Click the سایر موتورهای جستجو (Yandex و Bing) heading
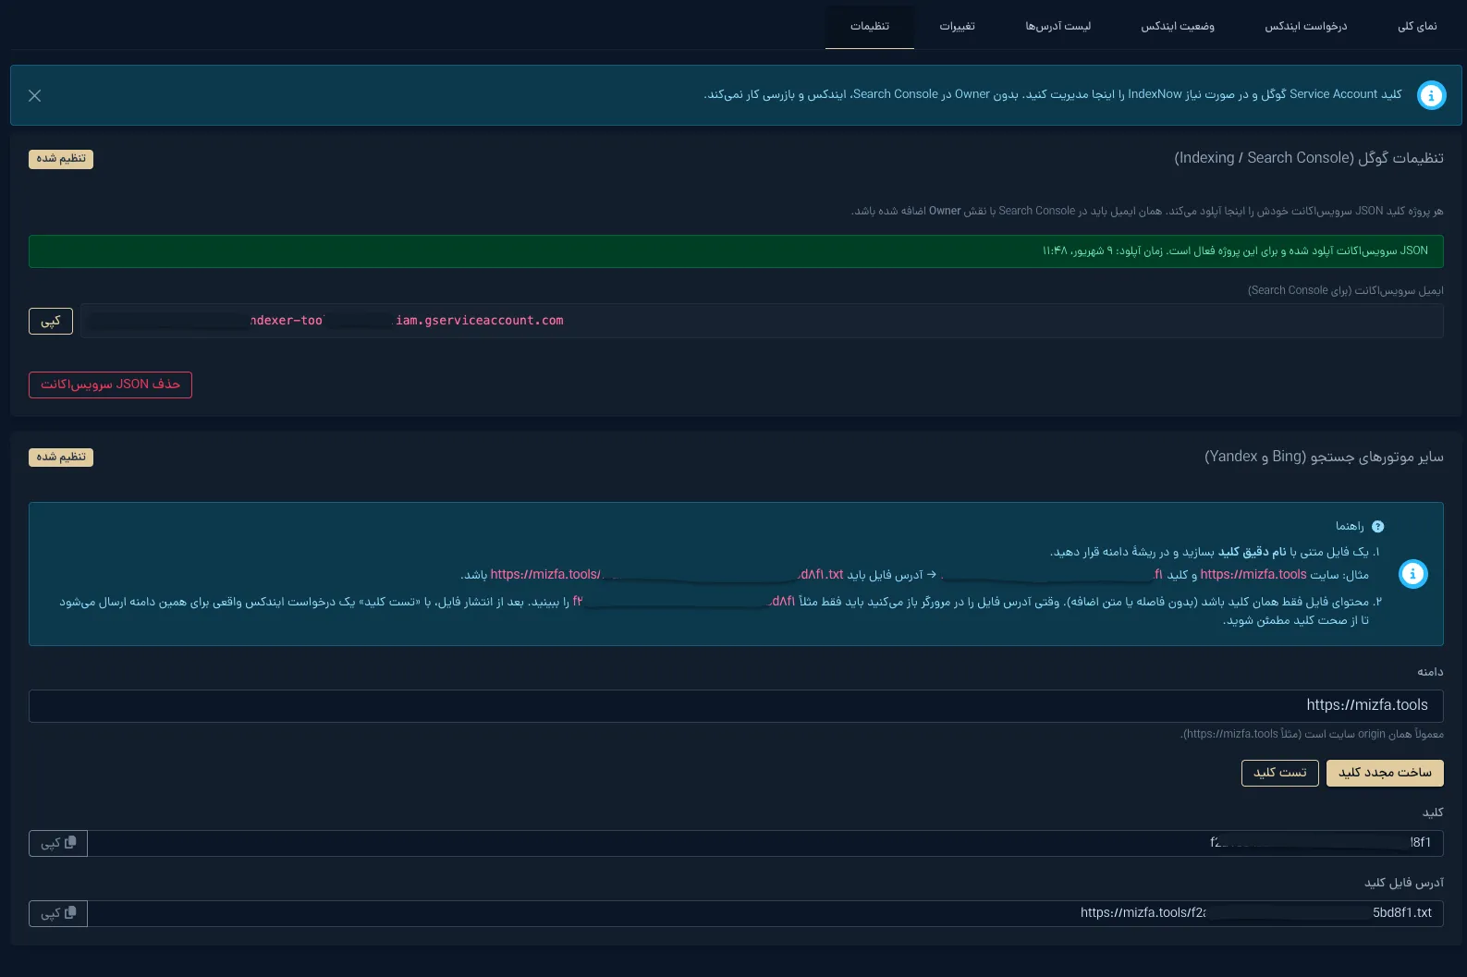The image size is (1467, 977). click(1324, 457)
